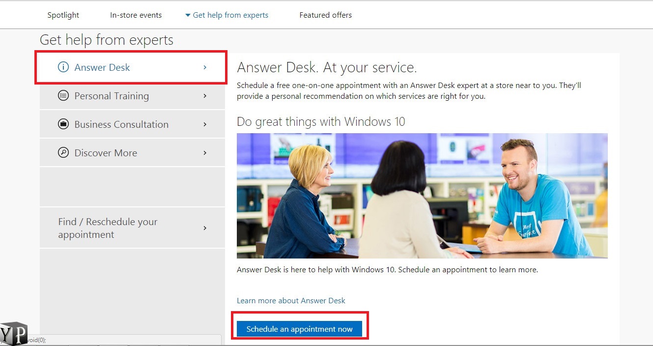
Task: Click dropdown triangle beside Get help from experts
Action: (x=188, y=15)
